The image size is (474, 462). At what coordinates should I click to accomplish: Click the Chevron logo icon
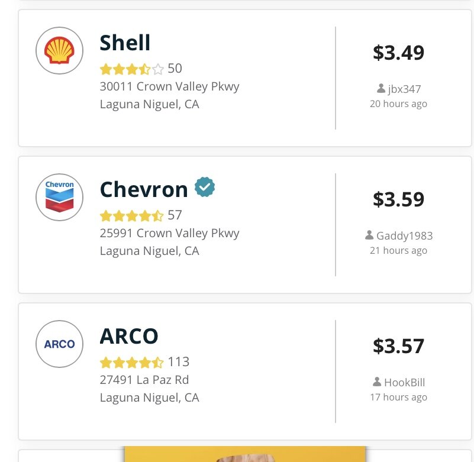[60, 198]
